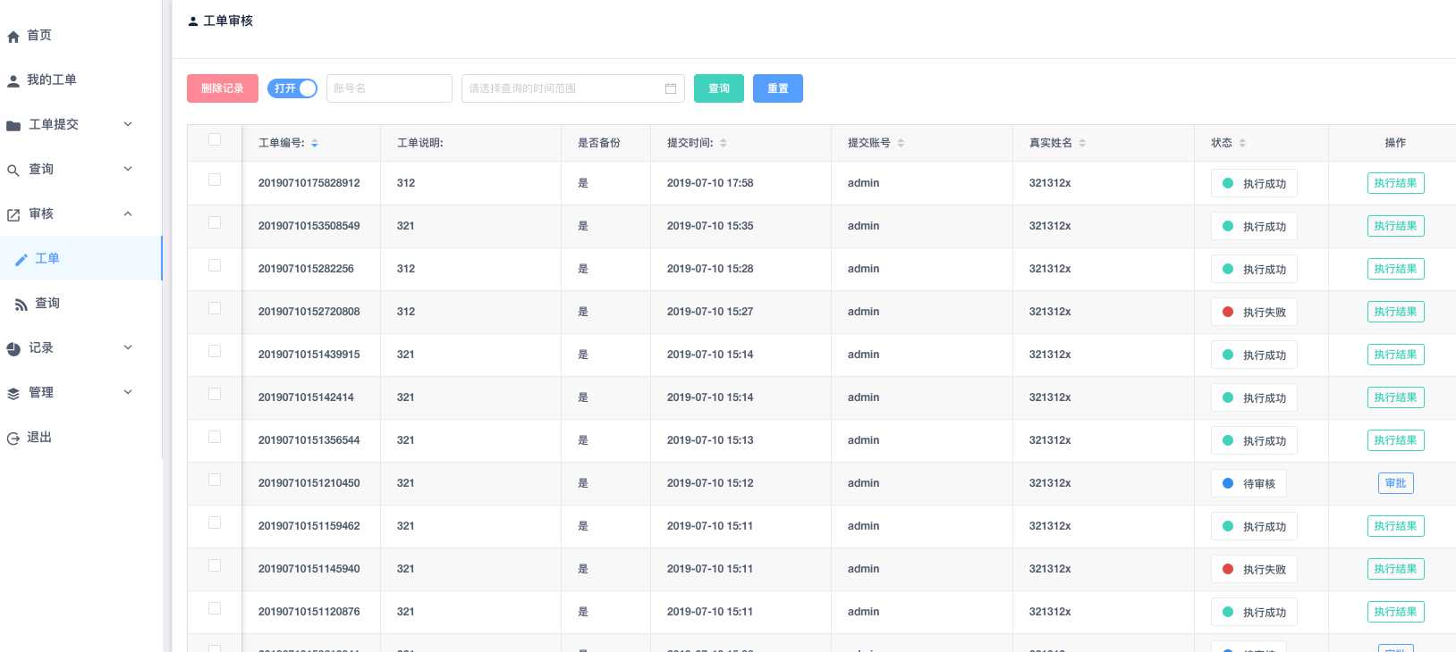1456x652 pixels.
Task: Click the calendar icon in the date range field
Action: 671,88
